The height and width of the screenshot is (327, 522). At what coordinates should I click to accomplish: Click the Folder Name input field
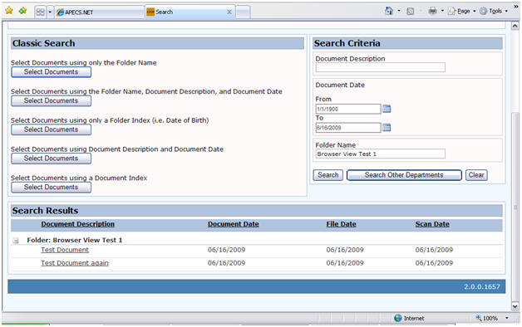click(380, 154)
